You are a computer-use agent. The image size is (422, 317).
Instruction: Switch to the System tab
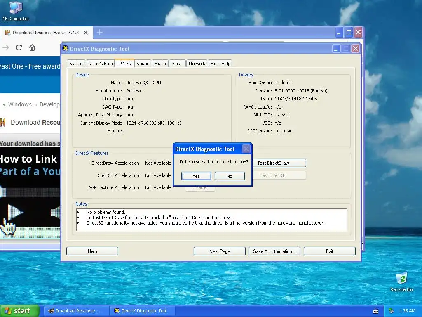(x=76, y=64)
